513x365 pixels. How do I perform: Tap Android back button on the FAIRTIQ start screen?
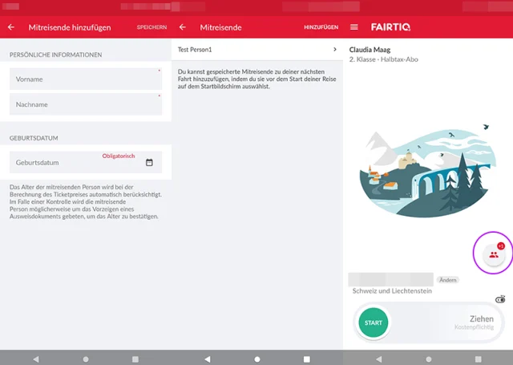[379, 359]
